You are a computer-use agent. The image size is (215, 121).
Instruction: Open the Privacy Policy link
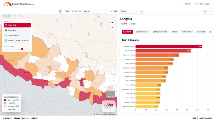(21, 118)
